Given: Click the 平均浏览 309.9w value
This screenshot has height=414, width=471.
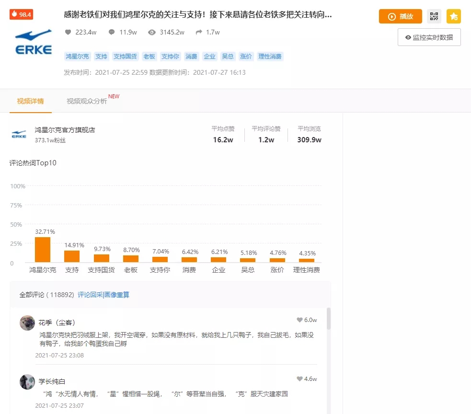Looking at the screenshot, I should [x=309, y=140].
